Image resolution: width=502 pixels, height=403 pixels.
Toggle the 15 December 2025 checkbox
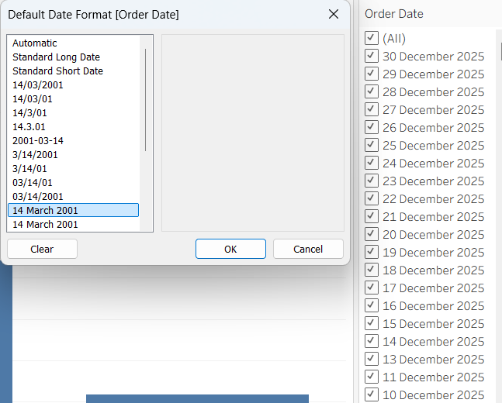click(x=372, y=323)
